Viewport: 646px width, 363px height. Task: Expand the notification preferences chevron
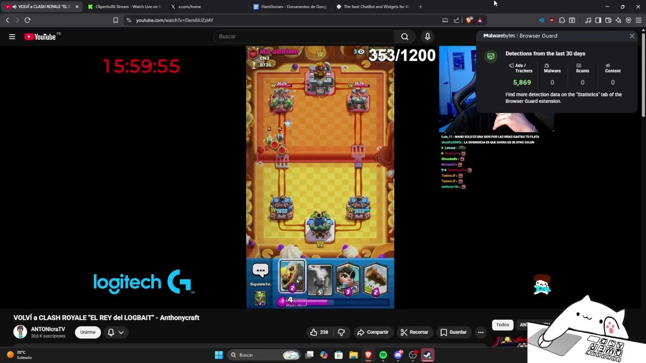tap(121, 332)
